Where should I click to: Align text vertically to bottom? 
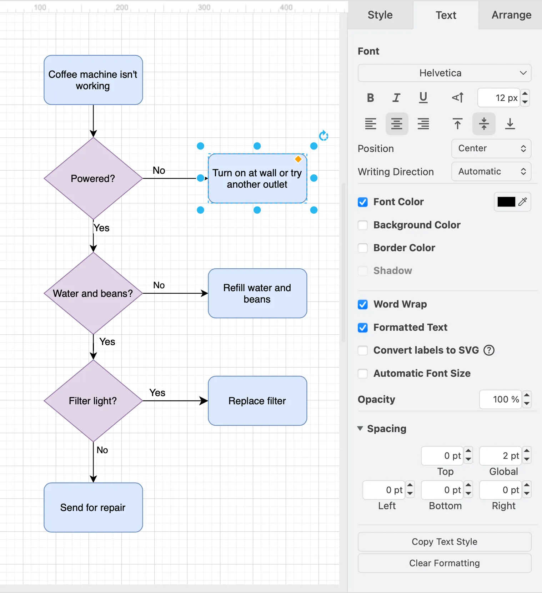pyautogui.click(x=510, y=124)
